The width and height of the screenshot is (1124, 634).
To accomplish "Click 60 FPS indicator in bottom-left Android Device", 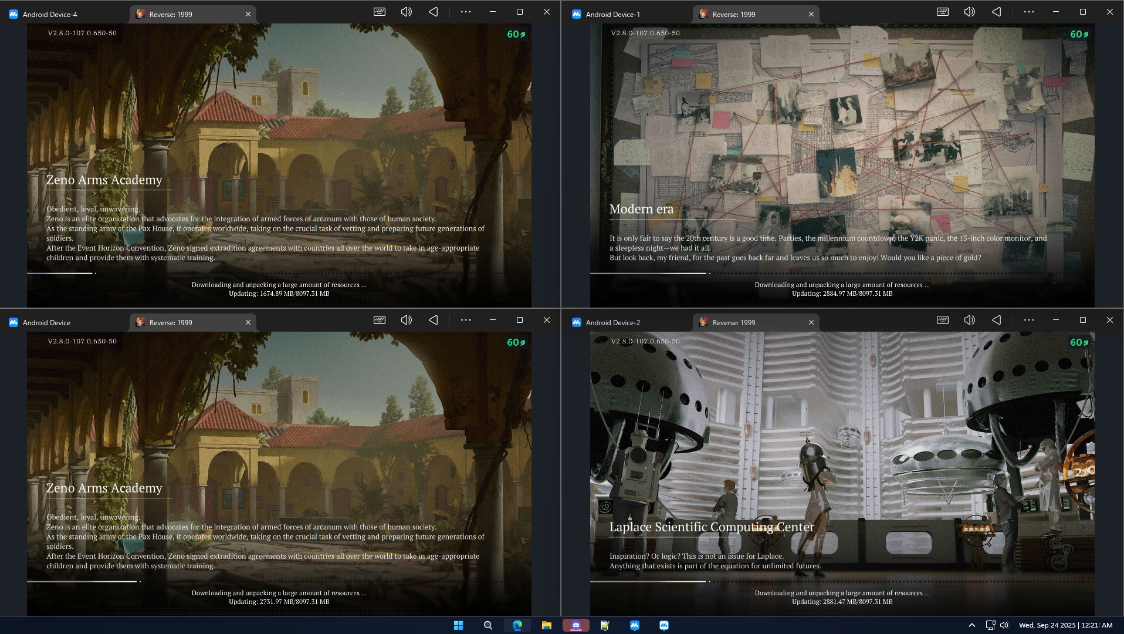I will [x=516, y=342].
